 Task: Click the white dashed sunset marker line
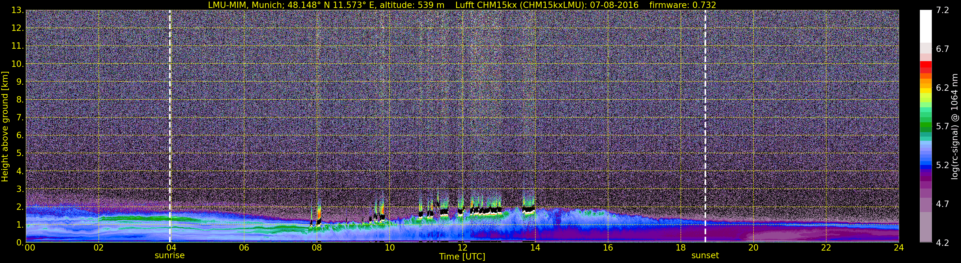705,126
